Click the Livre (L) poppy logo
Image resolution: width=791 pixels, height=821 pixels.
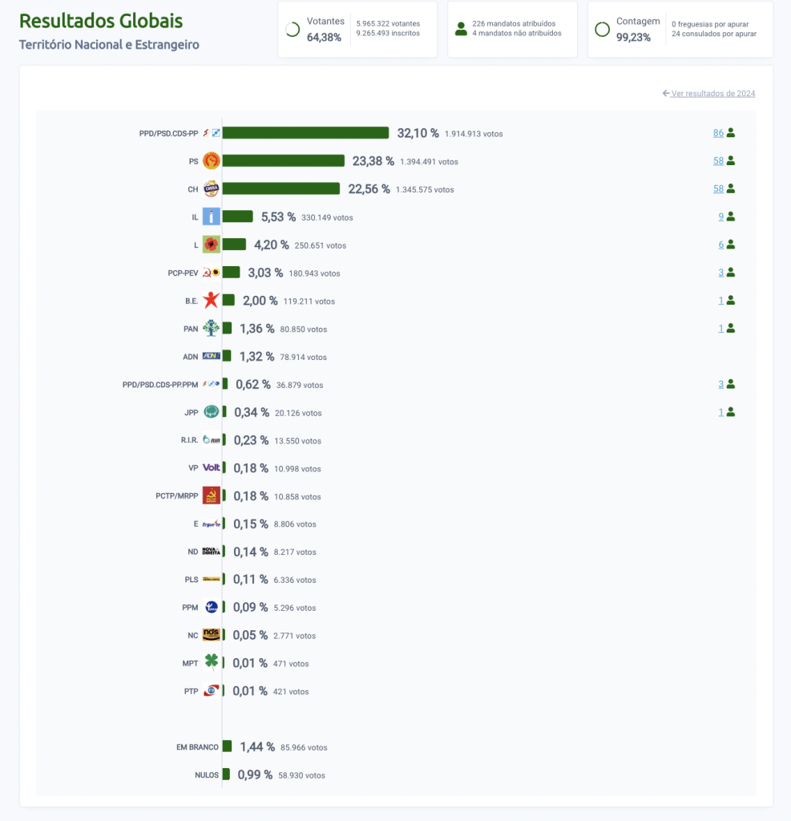[211, 245]
